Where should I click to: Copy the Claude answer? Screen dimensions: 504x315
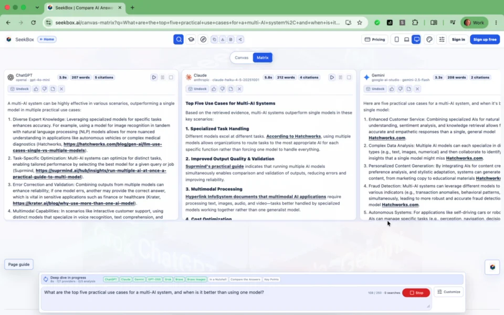[231, 89]
